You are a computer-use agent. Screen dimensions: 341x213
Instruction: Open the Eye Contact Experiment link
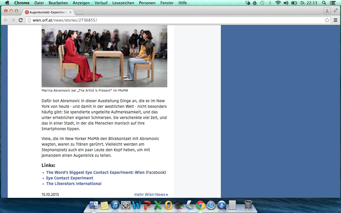click(x=70, y=178)
